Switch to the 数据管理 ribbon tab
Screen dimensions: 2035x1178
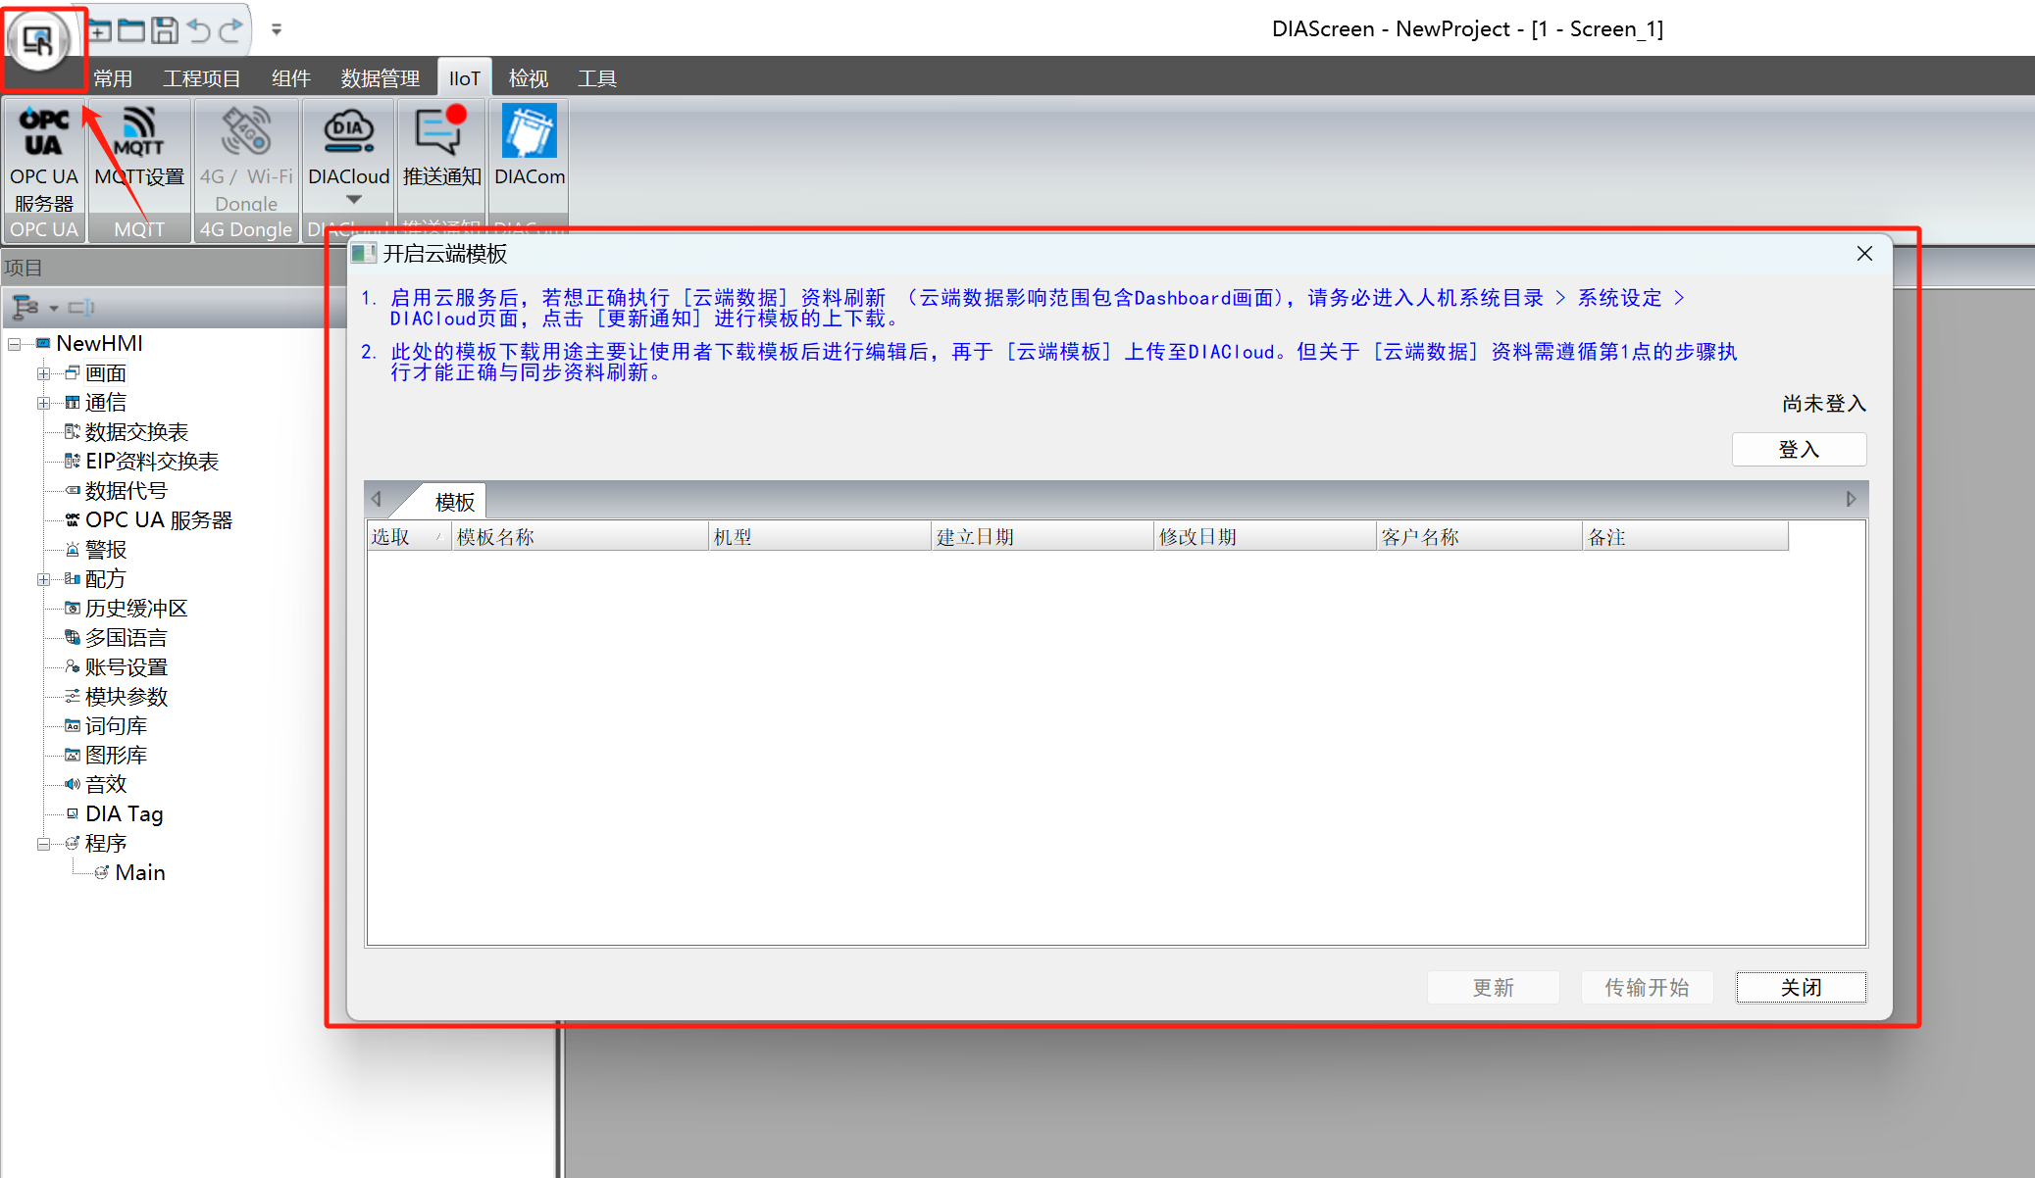[x=380, y=78]
